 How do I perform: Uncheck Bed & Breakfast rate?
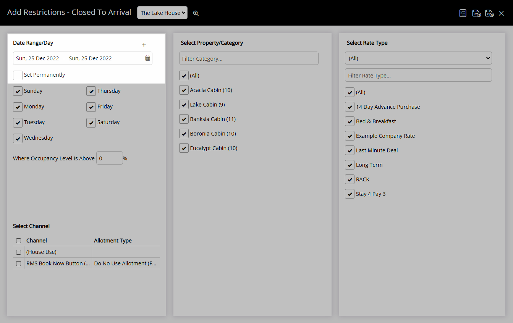tap(350, 121)
